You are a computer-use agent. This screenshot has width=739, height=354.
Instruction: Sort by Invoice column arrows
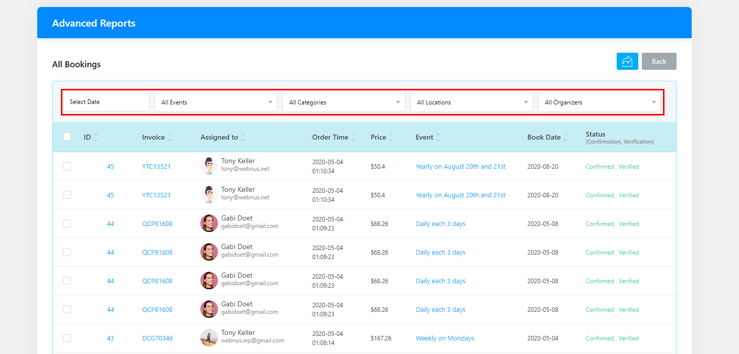click(170, 137)
